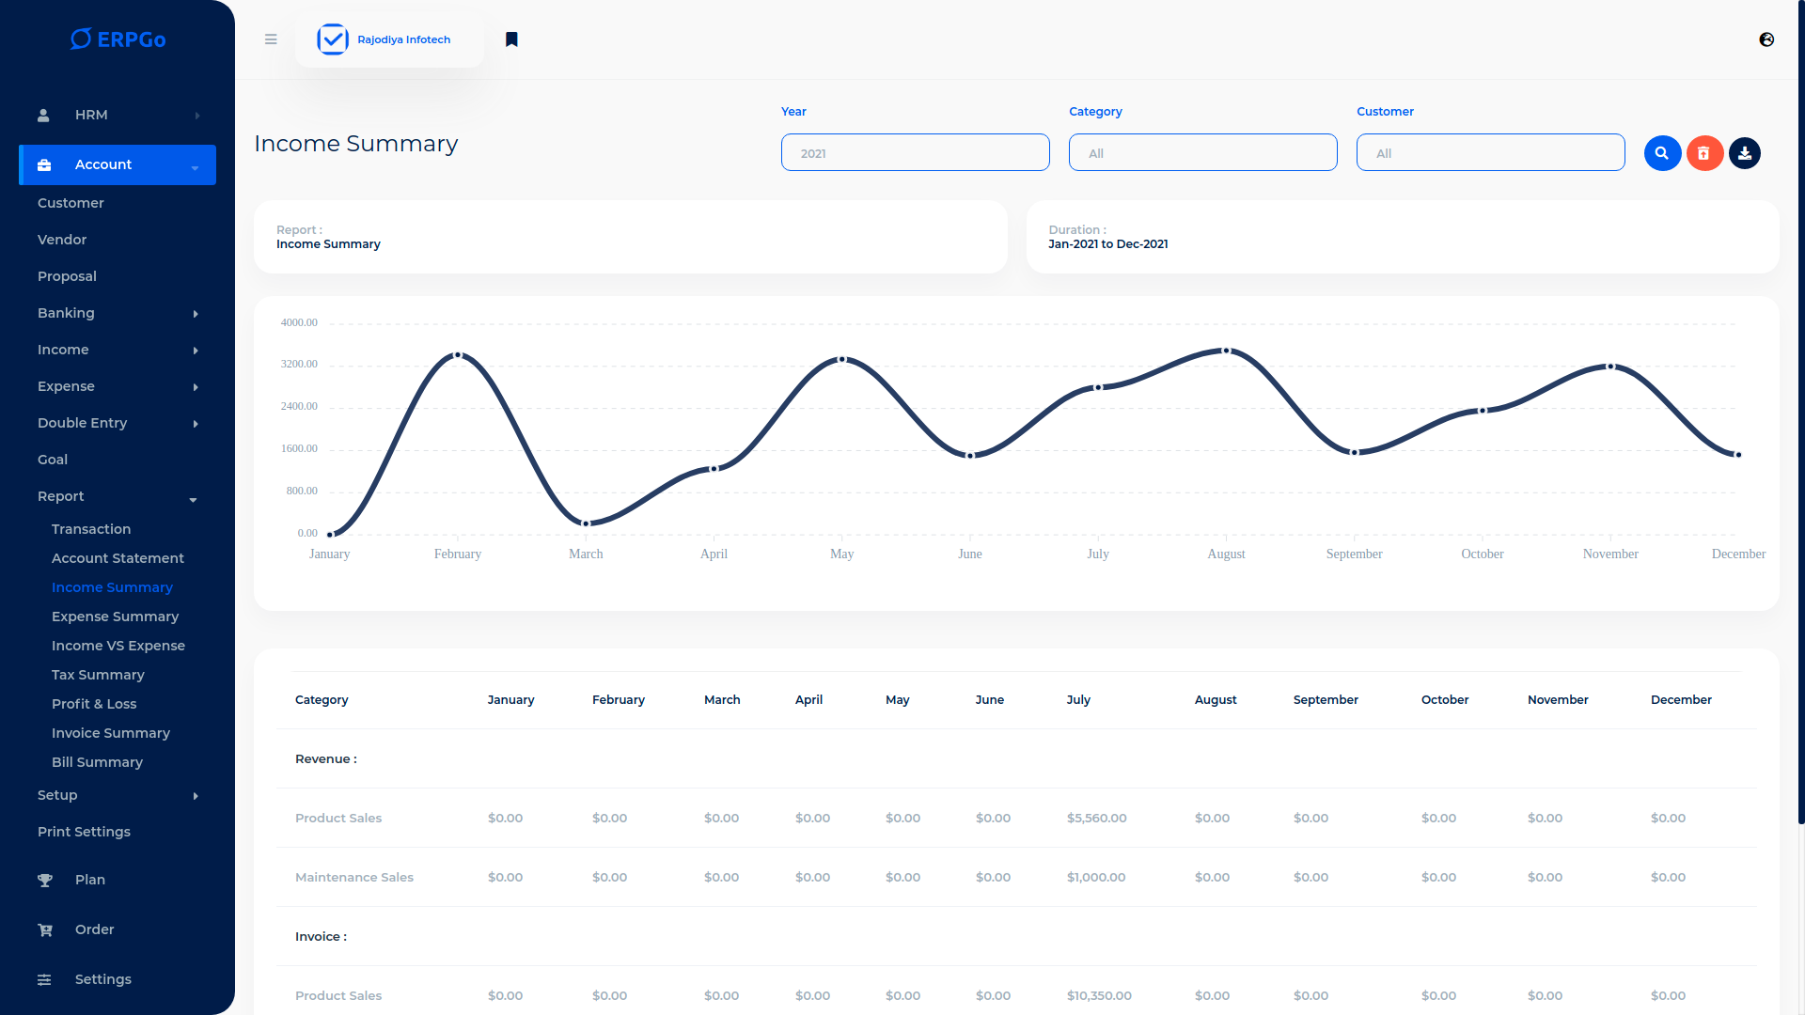Click the blue search filter button

1662,153
